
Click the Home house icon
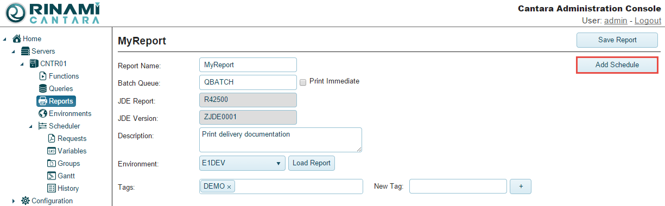17,38
